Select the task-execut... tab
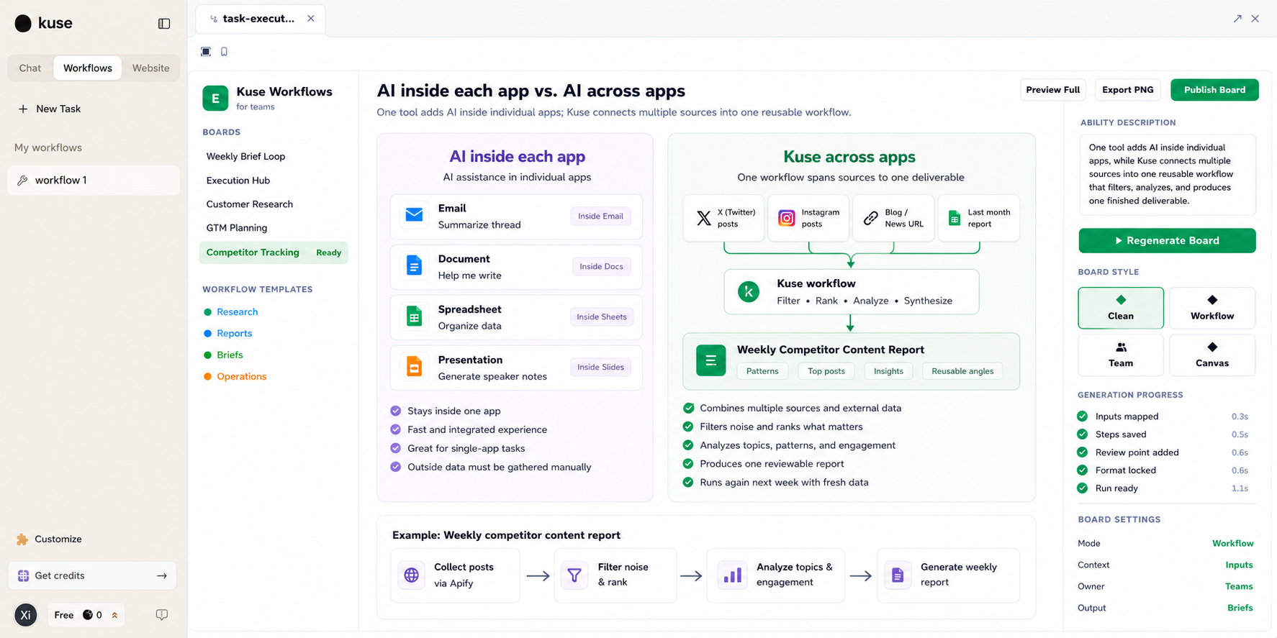The width and height of the screenshot is (1277, 638). coord(261,19)
